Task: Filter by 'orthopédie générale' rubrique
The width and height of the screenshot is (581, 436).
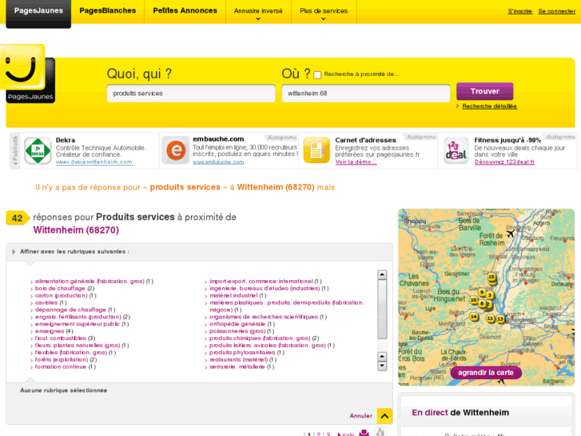Action: (x=237, y=324)
